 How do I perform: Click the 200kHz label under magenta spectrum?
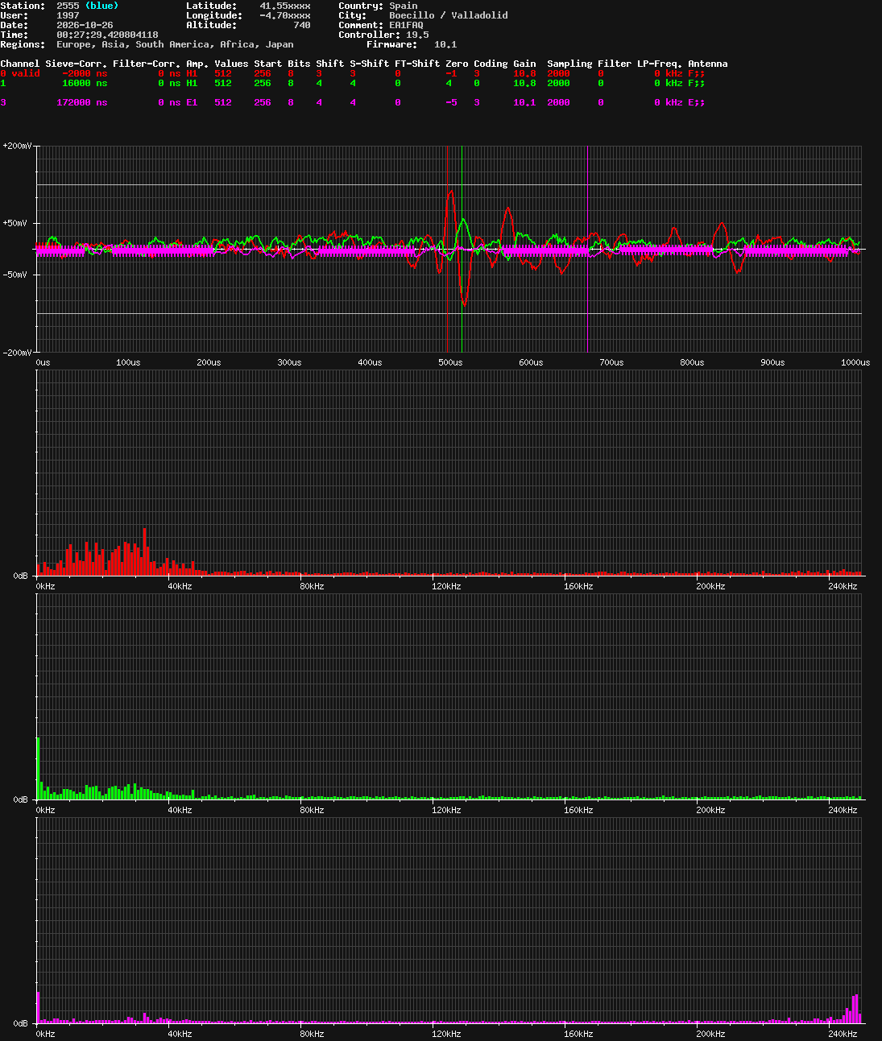(x=710, y=1034)
